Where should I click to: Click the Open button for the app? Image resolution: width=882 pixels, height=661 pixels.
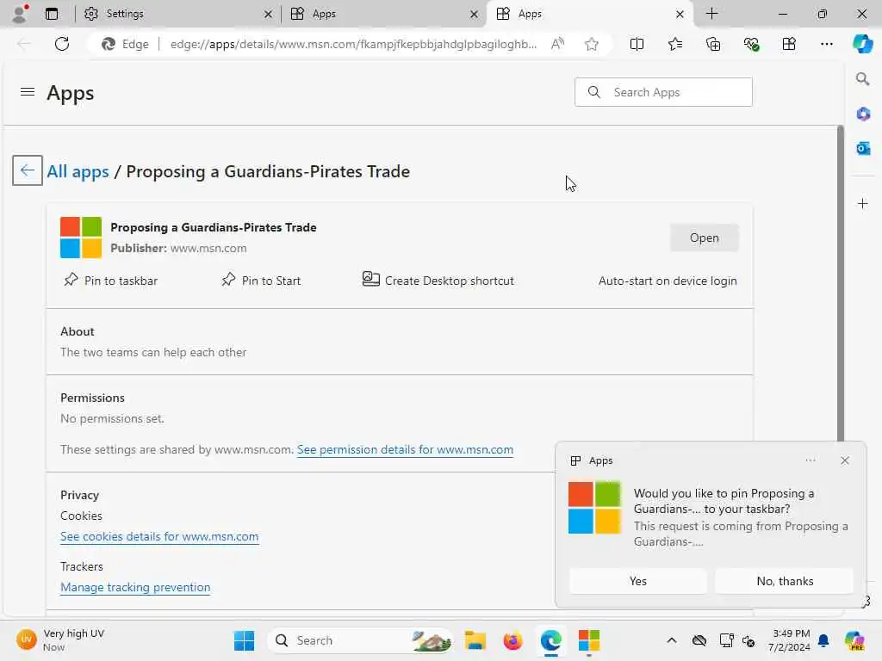[x=704, y=238]
